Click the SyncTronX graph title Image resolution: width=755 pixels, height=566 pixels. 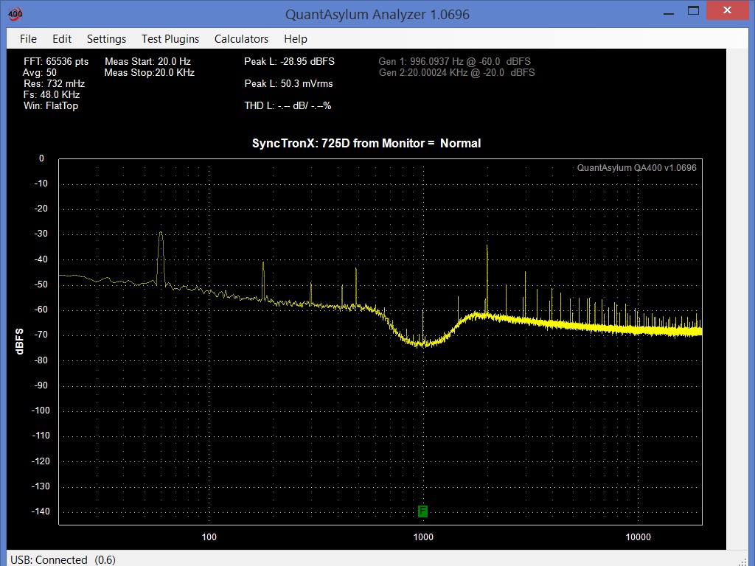click(x=366, y=144)
